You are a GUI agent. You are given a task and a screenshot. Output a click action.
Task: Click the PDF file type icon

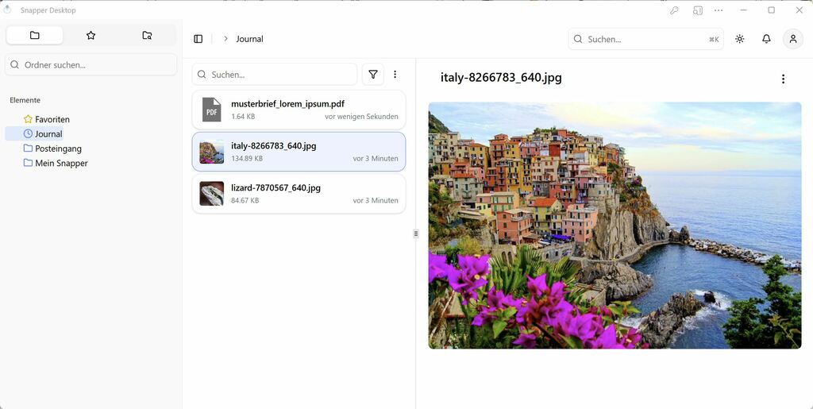(211, 110)
